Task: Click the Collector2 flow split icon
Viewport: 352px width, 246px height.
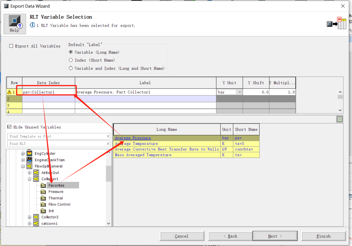Action: tap(36, 217)
